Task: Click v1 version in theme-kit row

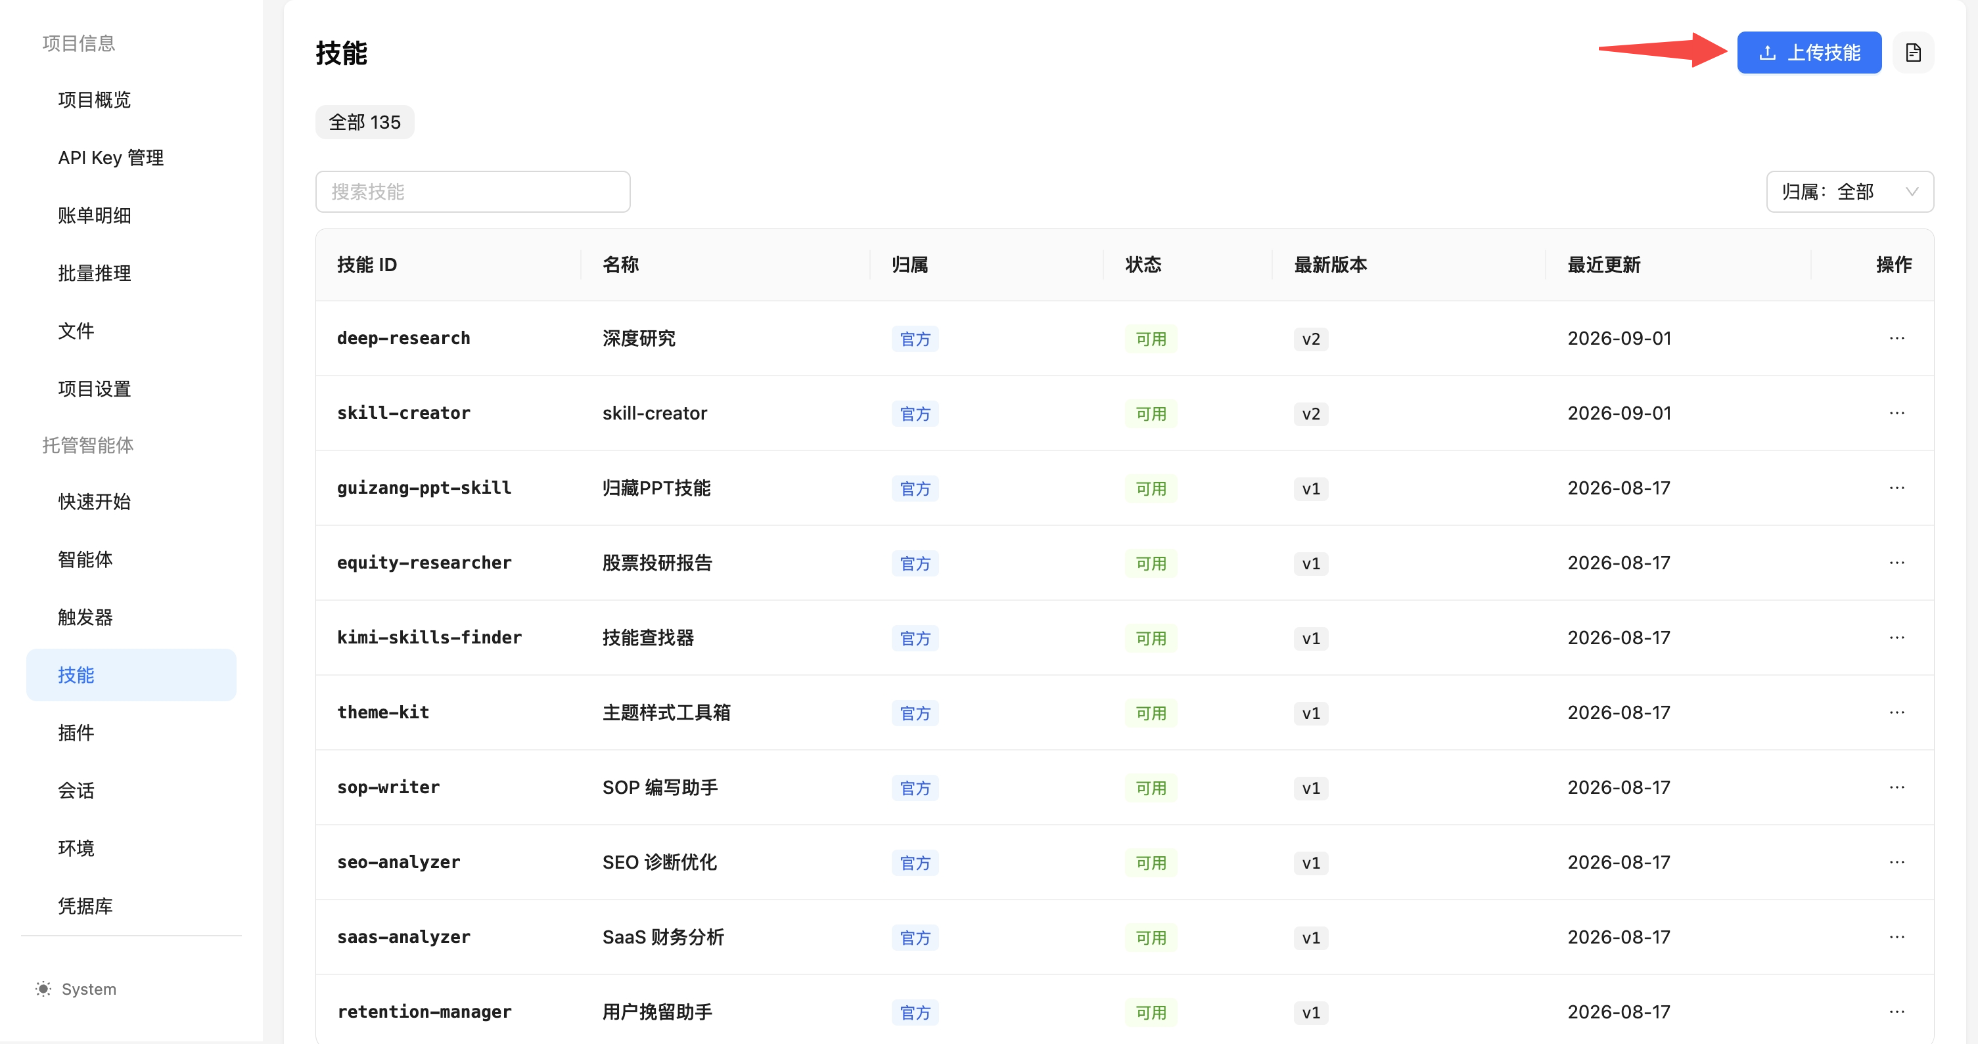Action: click(x=1311, y=713)
